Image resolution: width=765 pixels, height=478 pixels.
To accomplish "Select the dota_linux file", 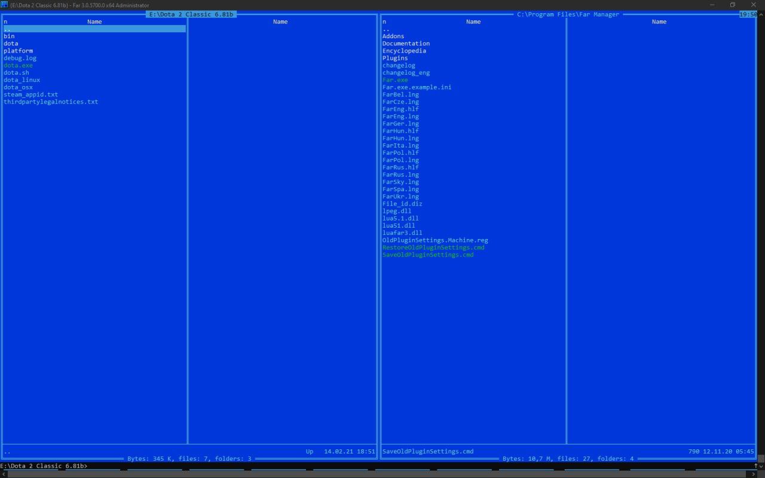I will (22, 79).
